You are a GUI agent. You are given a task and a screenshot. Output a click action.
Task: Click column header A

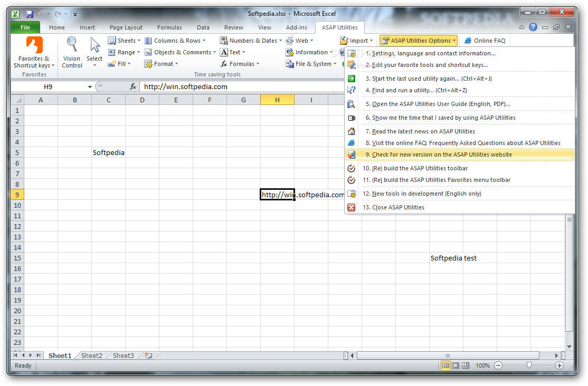41,100
